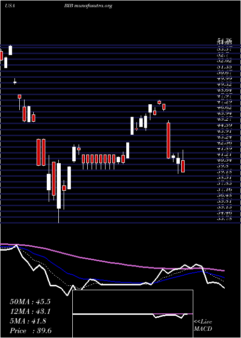Click the BIB munafasutra.org chart title
241x338 pixels.
[x=88, y=6]
